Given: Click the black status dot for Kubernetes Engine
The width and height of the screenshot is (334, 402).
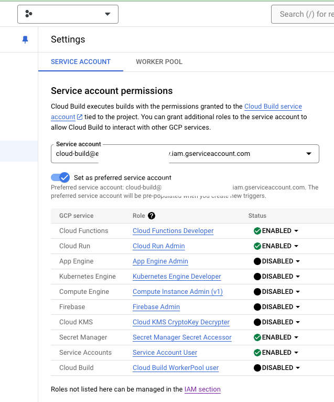Looking at the screenshot, I should coord(257,277).
